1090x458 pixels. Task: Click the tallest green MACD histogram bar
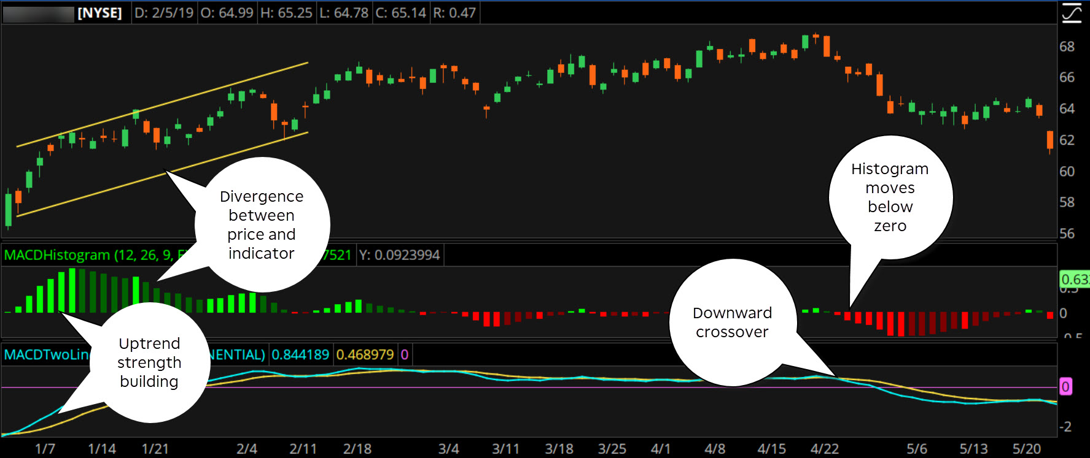coord(72,291)
